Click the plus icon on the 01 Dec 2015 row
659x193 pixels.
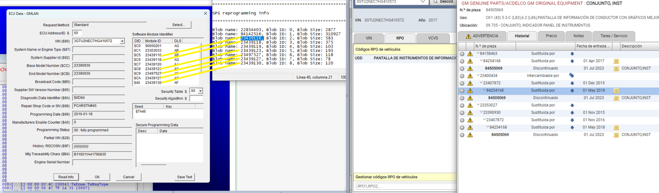462,83
